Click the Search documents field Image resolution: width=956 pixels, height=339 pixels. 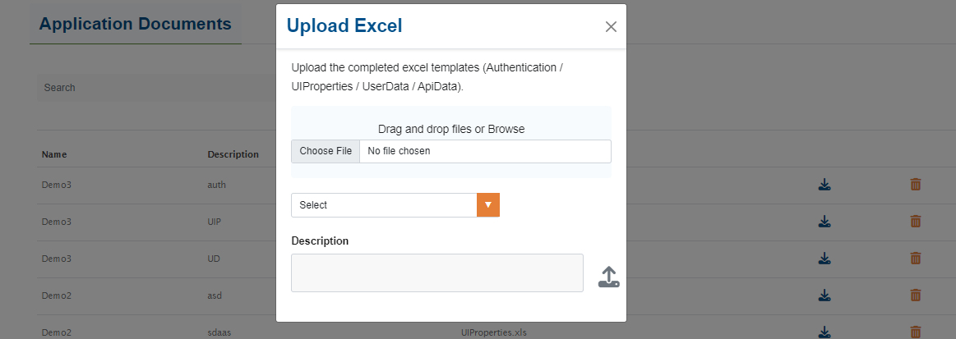click(x=156, y=88)
